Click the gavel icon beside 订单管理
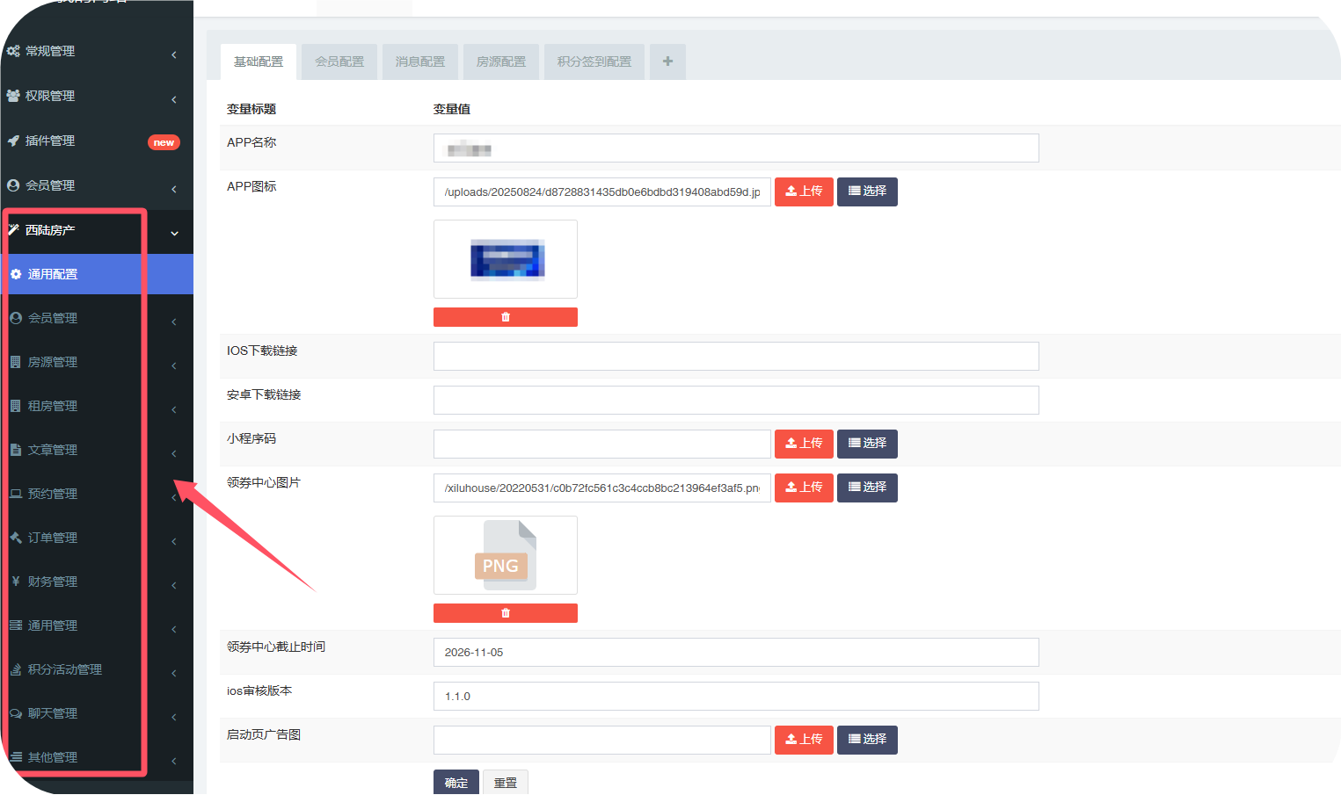 click(16, 538)
